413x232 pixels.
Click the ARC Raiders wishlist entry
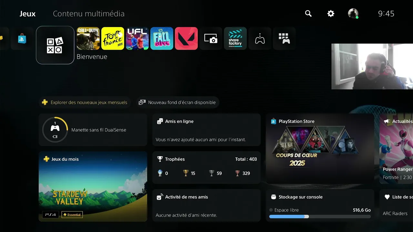pyautogui.click(x=395, y=213)
